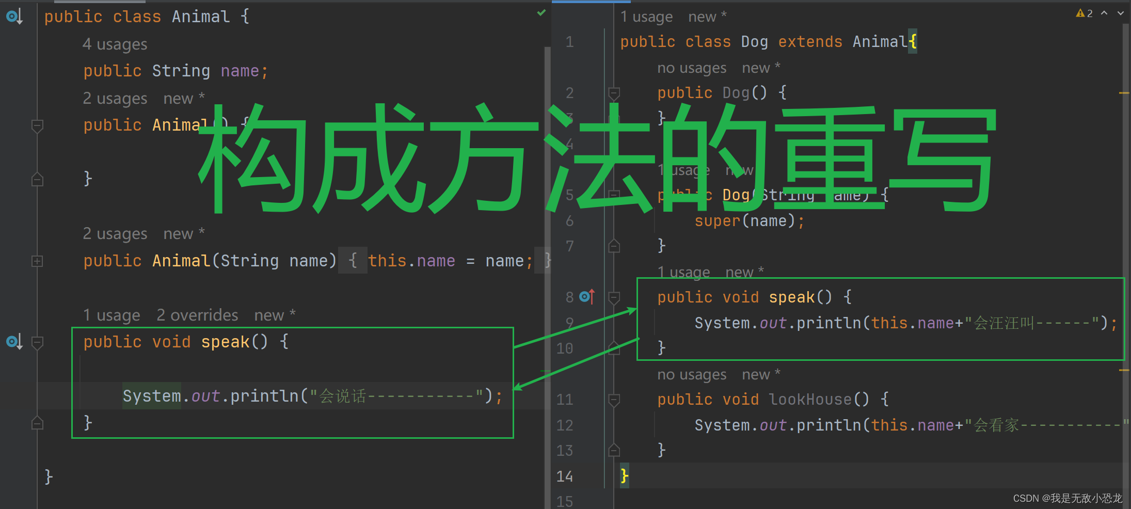Image resolution: width=1131 pixels, height=509 pixels.
Task: Open 'no usages' hint above Dog() constructor
Action: pos(692,68)
